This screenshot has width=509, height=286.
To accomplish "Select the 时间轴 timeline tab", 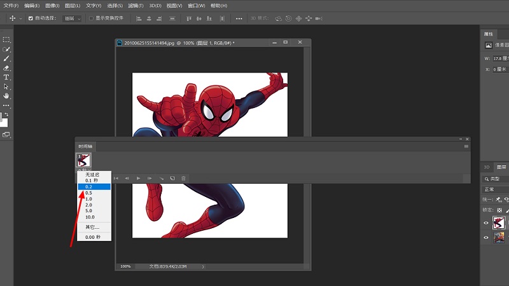I will point(85,146).
